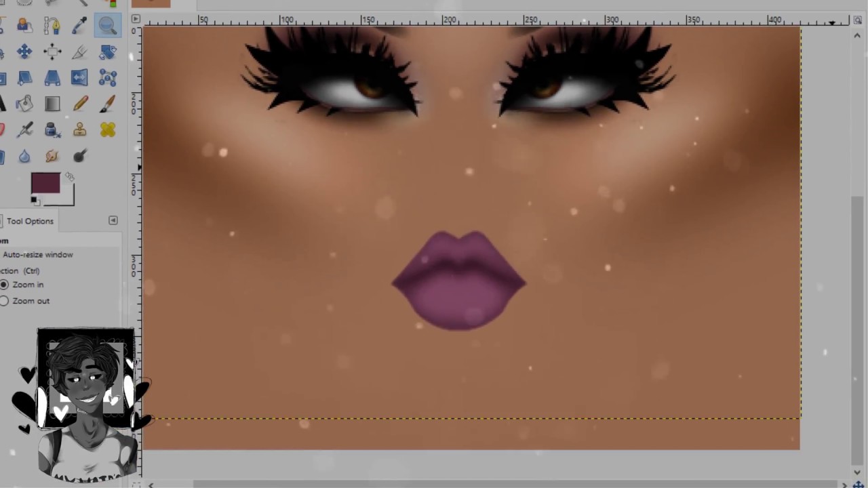Select the Alignment tool
The height and width of the screenshot is (488, 868).
[x=52, y=52]
